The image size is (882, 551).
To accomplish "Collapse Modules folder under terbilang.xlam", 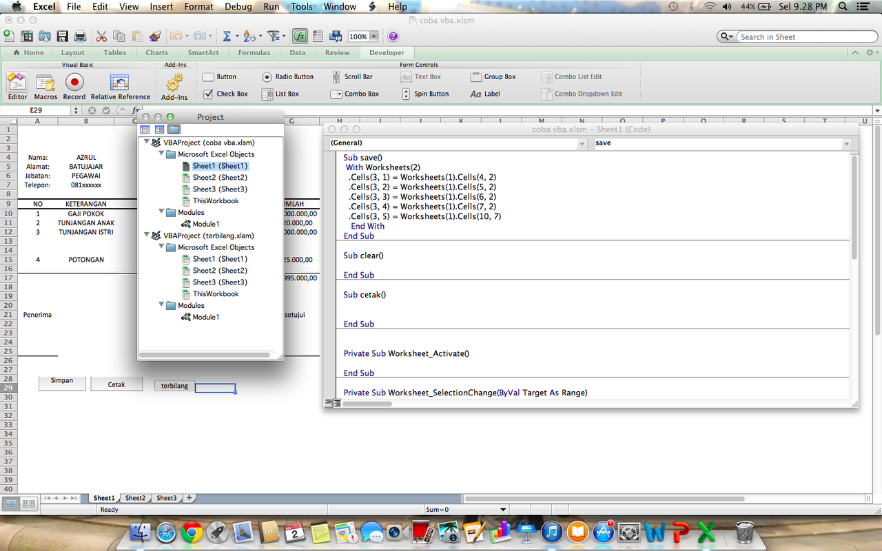I will point(161,305).
